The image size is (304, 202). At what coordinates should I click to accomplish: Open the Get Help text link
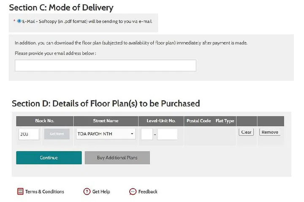[101, 191]
